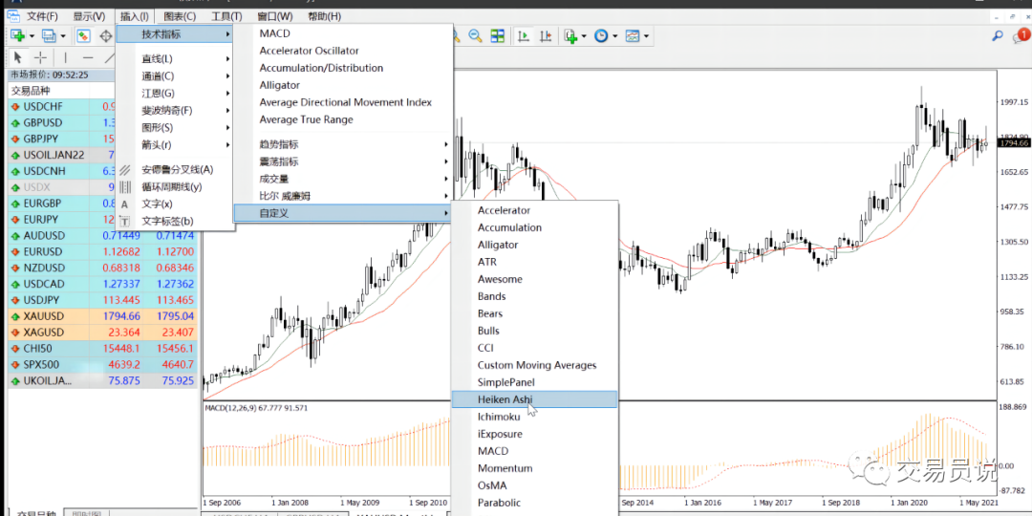Click the icon beside 安德鲁分叉线(A)

pyautogui.click(x=125, y=170)
